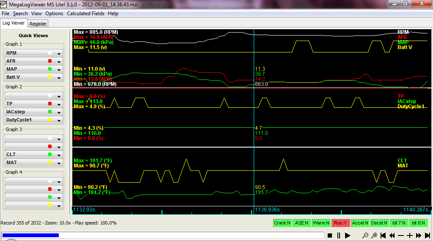Click the Crank:N status indicator
Viewport: 433px width, 241px height.
[282, 223]
